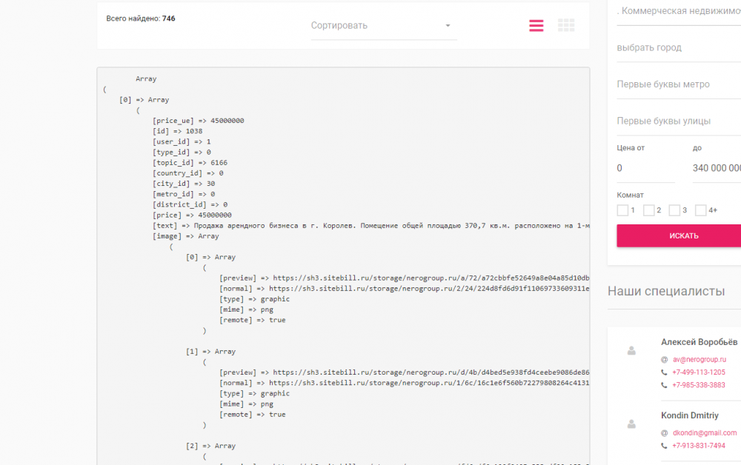The width and height of the screenshot is (741, 465).
Task: Click the Наши специалисты heading
Action: click(x=666, y=291)
